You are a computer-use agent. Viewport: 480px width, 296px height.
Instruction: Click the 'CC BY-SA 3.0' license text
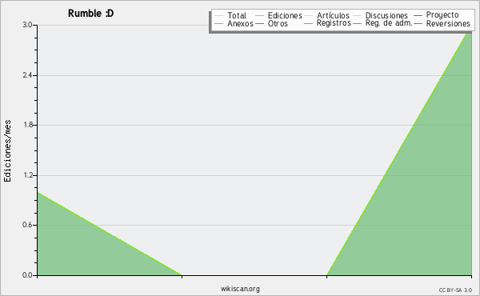pos(455,290)
